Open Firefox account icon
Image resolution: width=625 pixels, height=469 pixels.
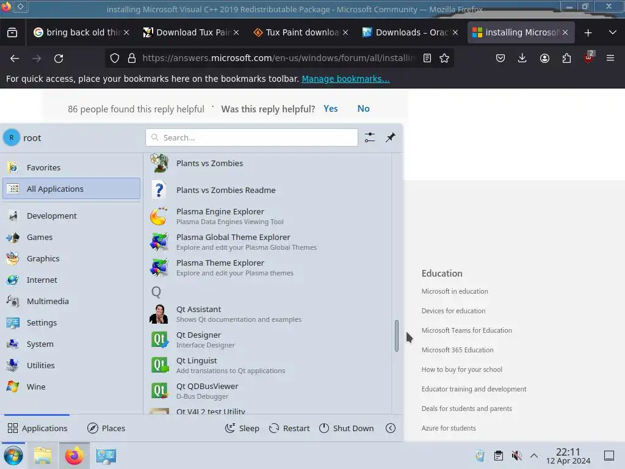pos(544,58)
